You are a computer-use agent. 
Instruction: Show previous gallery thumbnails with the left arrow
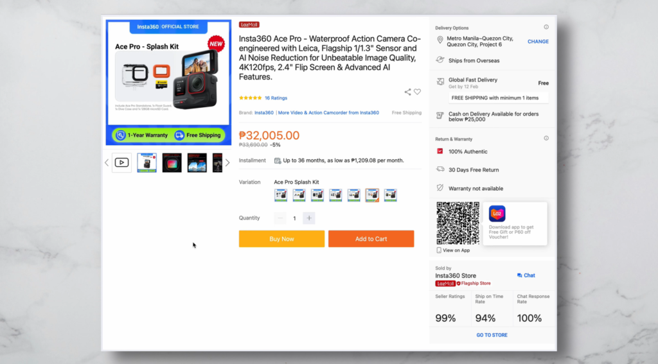click(x=107, y=162)
